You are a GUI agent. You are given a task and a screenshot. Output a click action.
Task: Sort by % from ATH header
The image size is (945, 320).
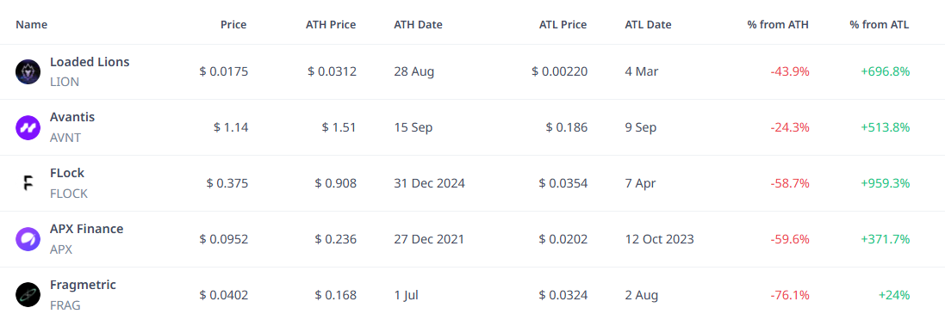tap(778, 25)
